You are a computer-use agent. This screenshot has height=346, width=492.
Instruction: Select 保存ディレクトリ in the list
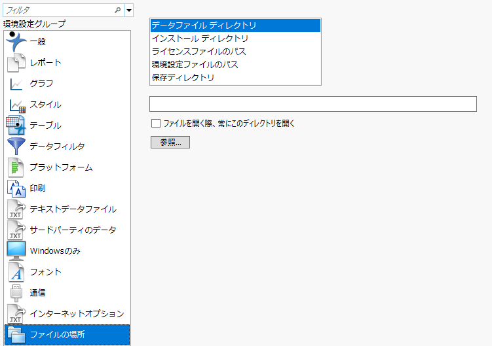coord(235,77)
